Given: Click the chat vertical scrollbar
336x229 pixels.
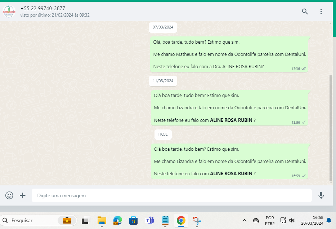Looking at the screenshot, I should 331,128.
